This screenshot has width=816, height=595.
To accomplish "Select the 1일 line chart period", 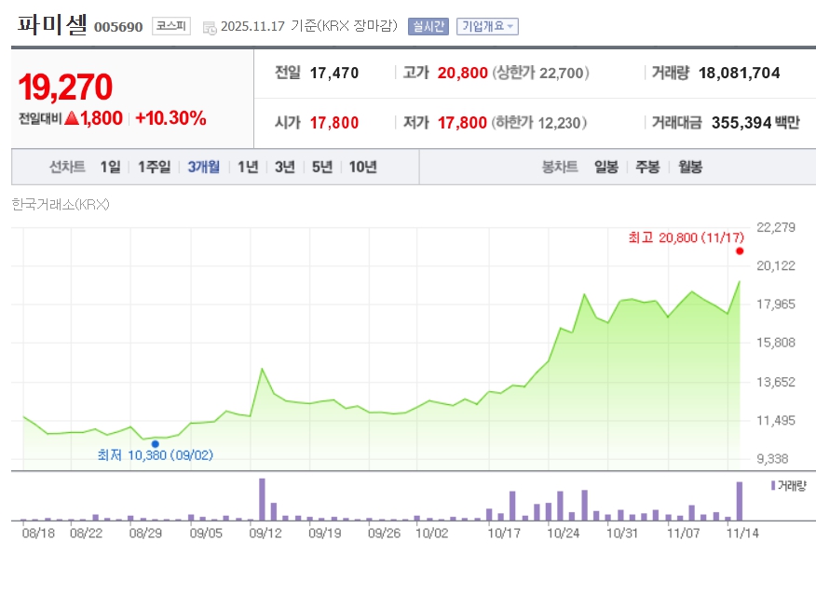I will [110, 167].
